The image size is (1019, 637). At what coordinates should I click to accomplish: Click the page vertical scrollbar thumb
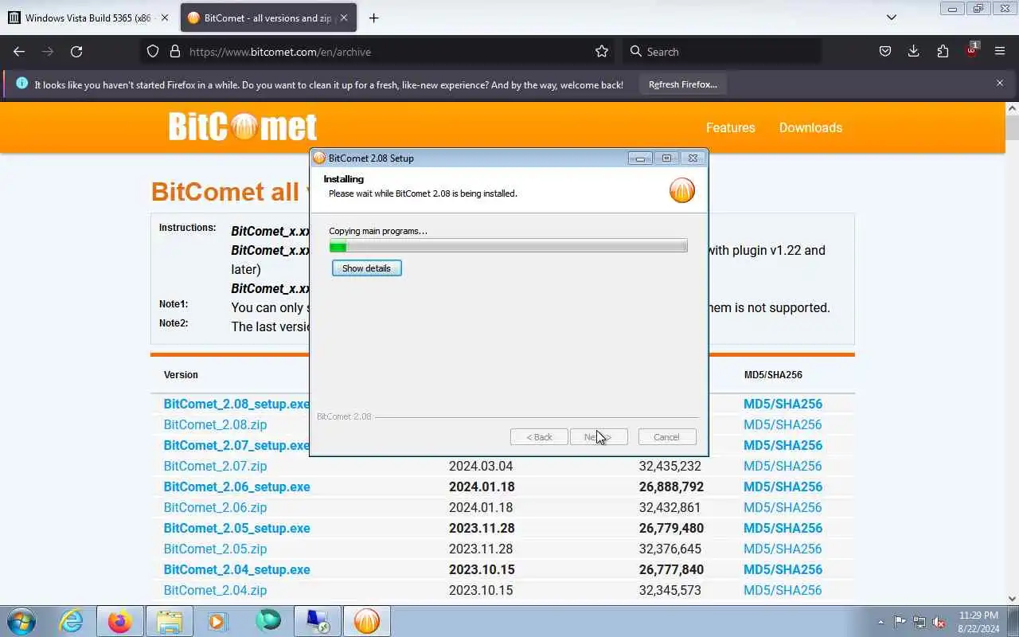pos(1012,128)
